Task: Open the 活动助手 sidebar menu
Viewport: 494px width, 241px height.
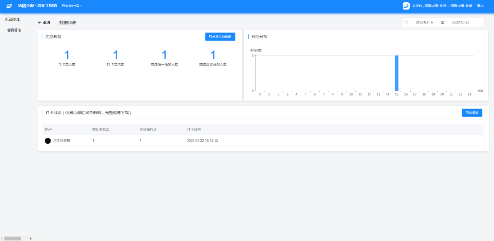Action: (12, 20)
